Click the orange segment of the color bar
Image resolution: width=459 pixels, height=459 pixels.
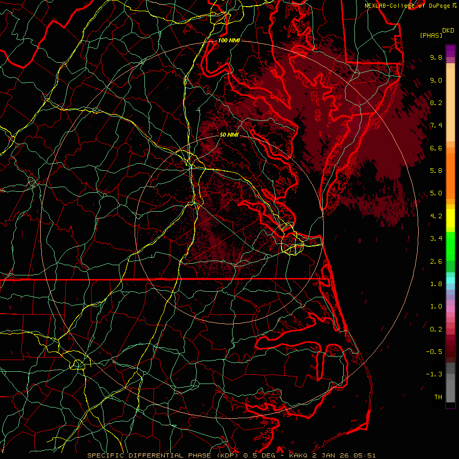click(x=450, y=175)
